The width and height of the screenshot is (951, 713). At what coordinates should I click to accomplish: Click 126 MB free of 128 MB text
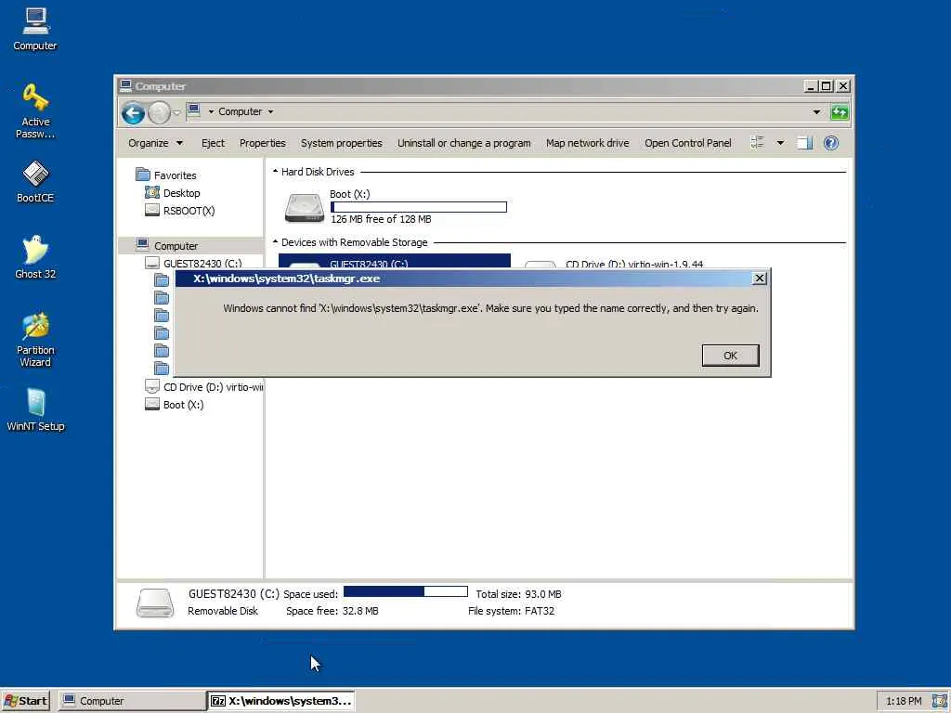pos(381,219)
